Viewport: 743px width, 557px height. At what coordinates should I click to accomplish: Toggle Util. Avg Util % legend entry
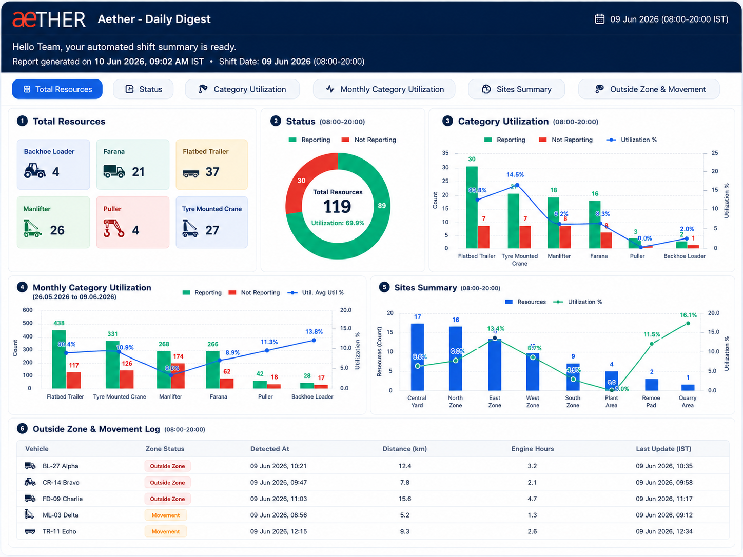tap(316, 292)
